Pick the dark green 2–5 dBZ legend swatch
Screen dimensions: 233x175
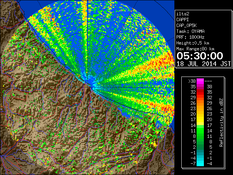point(200,147)
